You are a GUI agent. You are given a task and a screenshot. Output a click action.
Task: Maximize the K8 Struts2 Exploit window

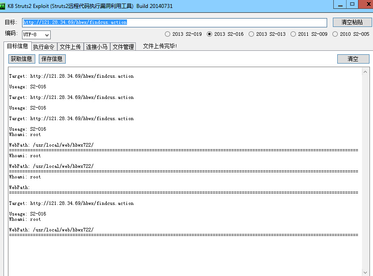[x=352, y=4]
